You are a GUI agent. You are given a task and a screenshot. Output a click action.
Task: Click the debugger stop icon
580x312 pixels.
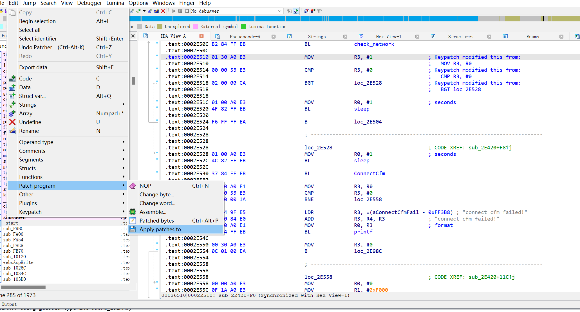187,11
